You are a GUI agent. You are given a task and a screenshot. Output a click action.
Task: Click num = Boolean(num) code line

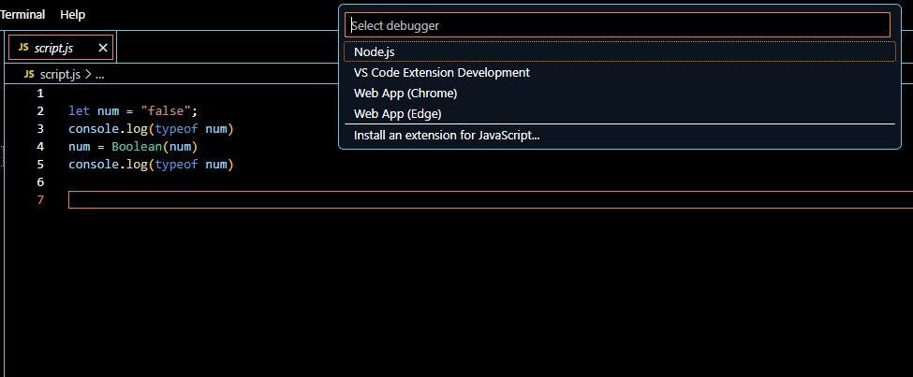pos(133,147)
